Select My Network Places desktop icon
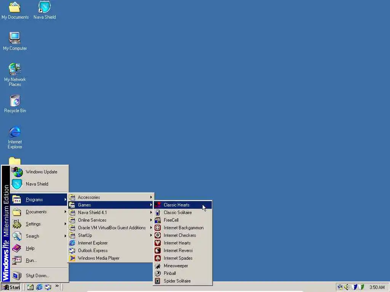The height and width of the screenshot is (292, 390). (15, 75)
